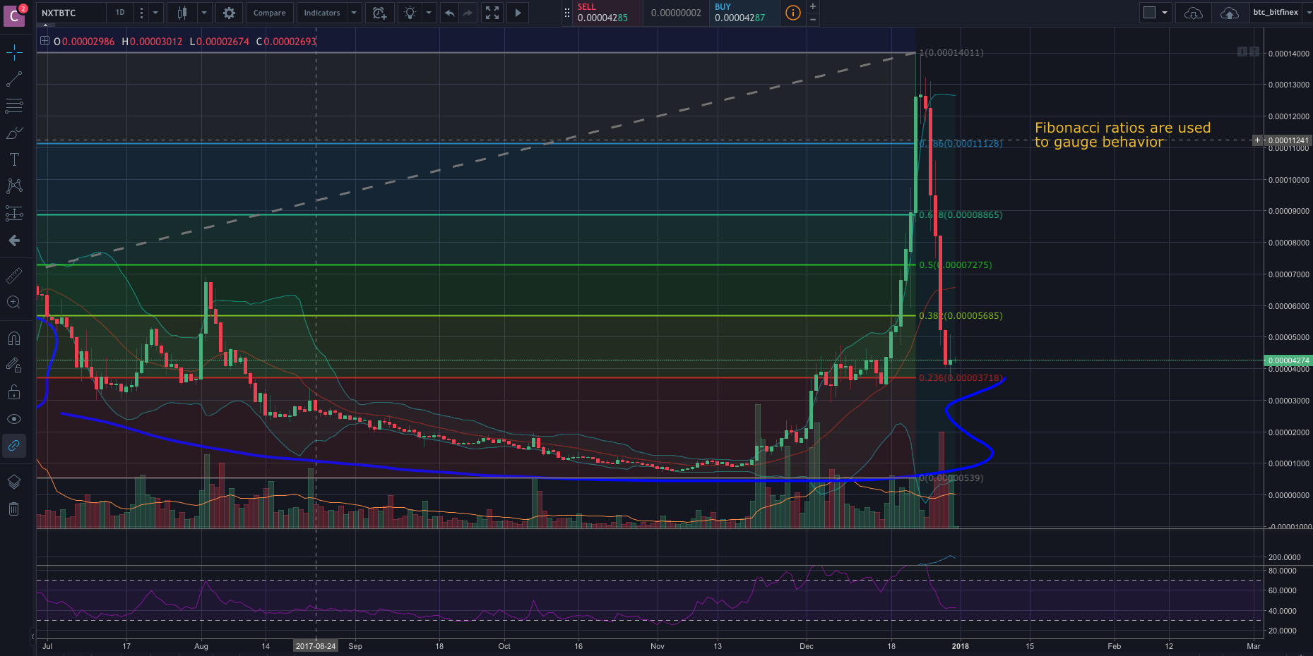Click the 0(0.00000539) Fibonacci base label
Screen dimensions: 1313x656
point(951,478)
